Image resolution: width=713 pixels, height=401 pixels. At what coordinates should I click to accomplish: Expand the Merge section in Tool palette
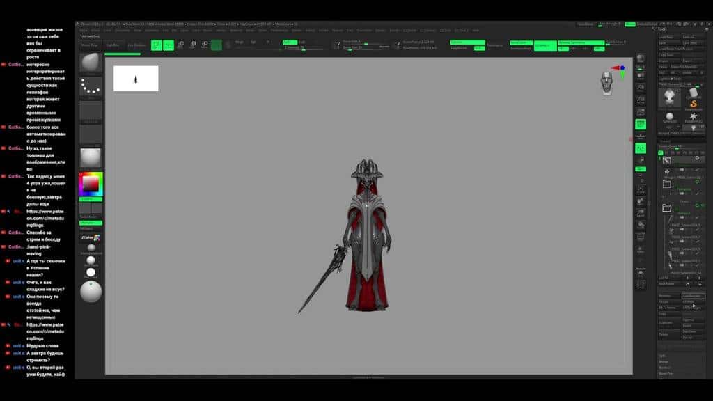pyautogui.click(x=664, y=362)
